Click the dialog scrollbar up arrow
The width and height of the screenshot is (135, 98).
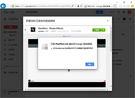(x=111, y=28)
